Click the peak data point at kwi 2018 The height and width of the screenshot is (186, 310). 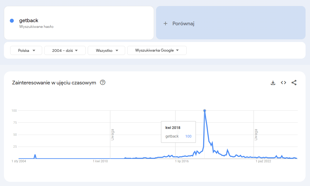pos(204,111)
